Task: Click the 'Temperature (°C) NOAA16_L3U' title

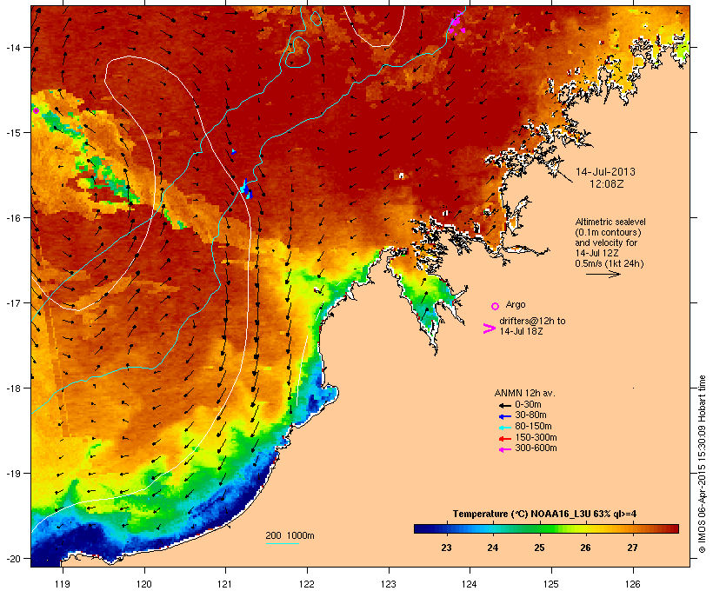Action: click(522, 514)
